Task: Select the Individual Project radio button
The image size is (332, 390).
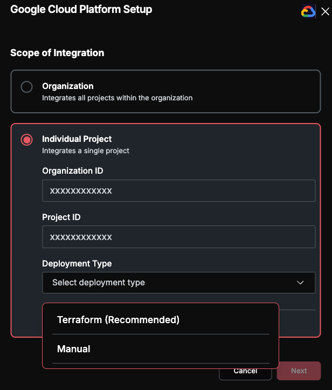Action: (26, 140)
